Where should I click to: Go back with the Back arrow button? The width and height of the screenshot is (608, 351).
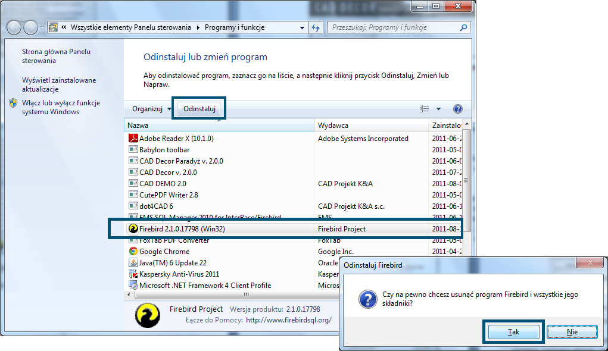pyautogui.click(x=14, y=27)
